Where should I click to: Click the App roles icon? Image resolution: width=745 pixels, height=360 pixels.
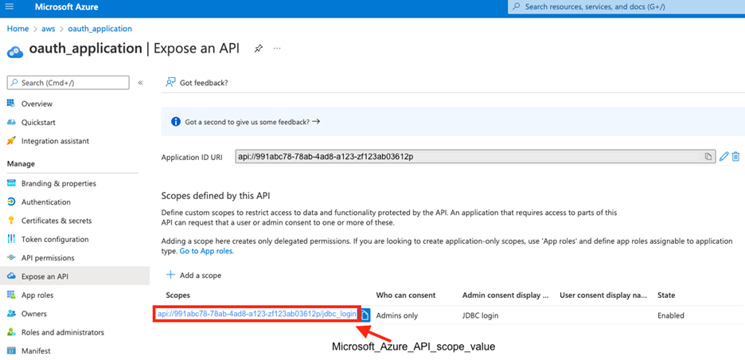(x=11, y=295)
